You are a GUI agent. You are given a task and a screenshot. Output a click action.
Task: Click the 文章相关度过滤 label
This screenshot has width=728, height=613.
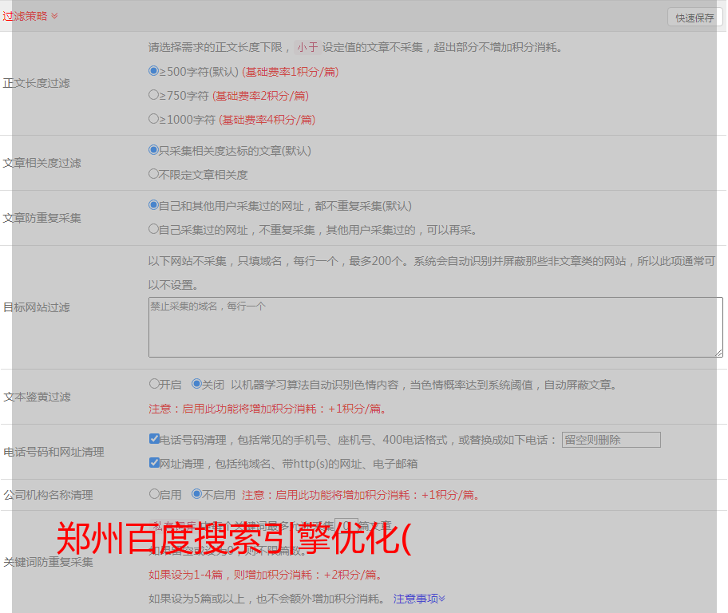pos(42,163)
